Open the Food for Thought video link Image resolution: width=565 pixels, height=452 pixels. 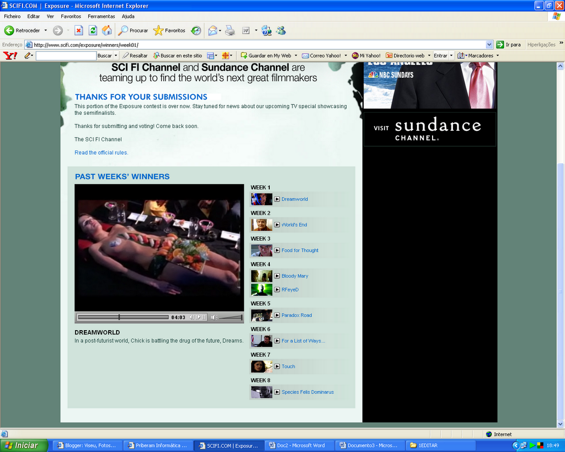point(300,251)
